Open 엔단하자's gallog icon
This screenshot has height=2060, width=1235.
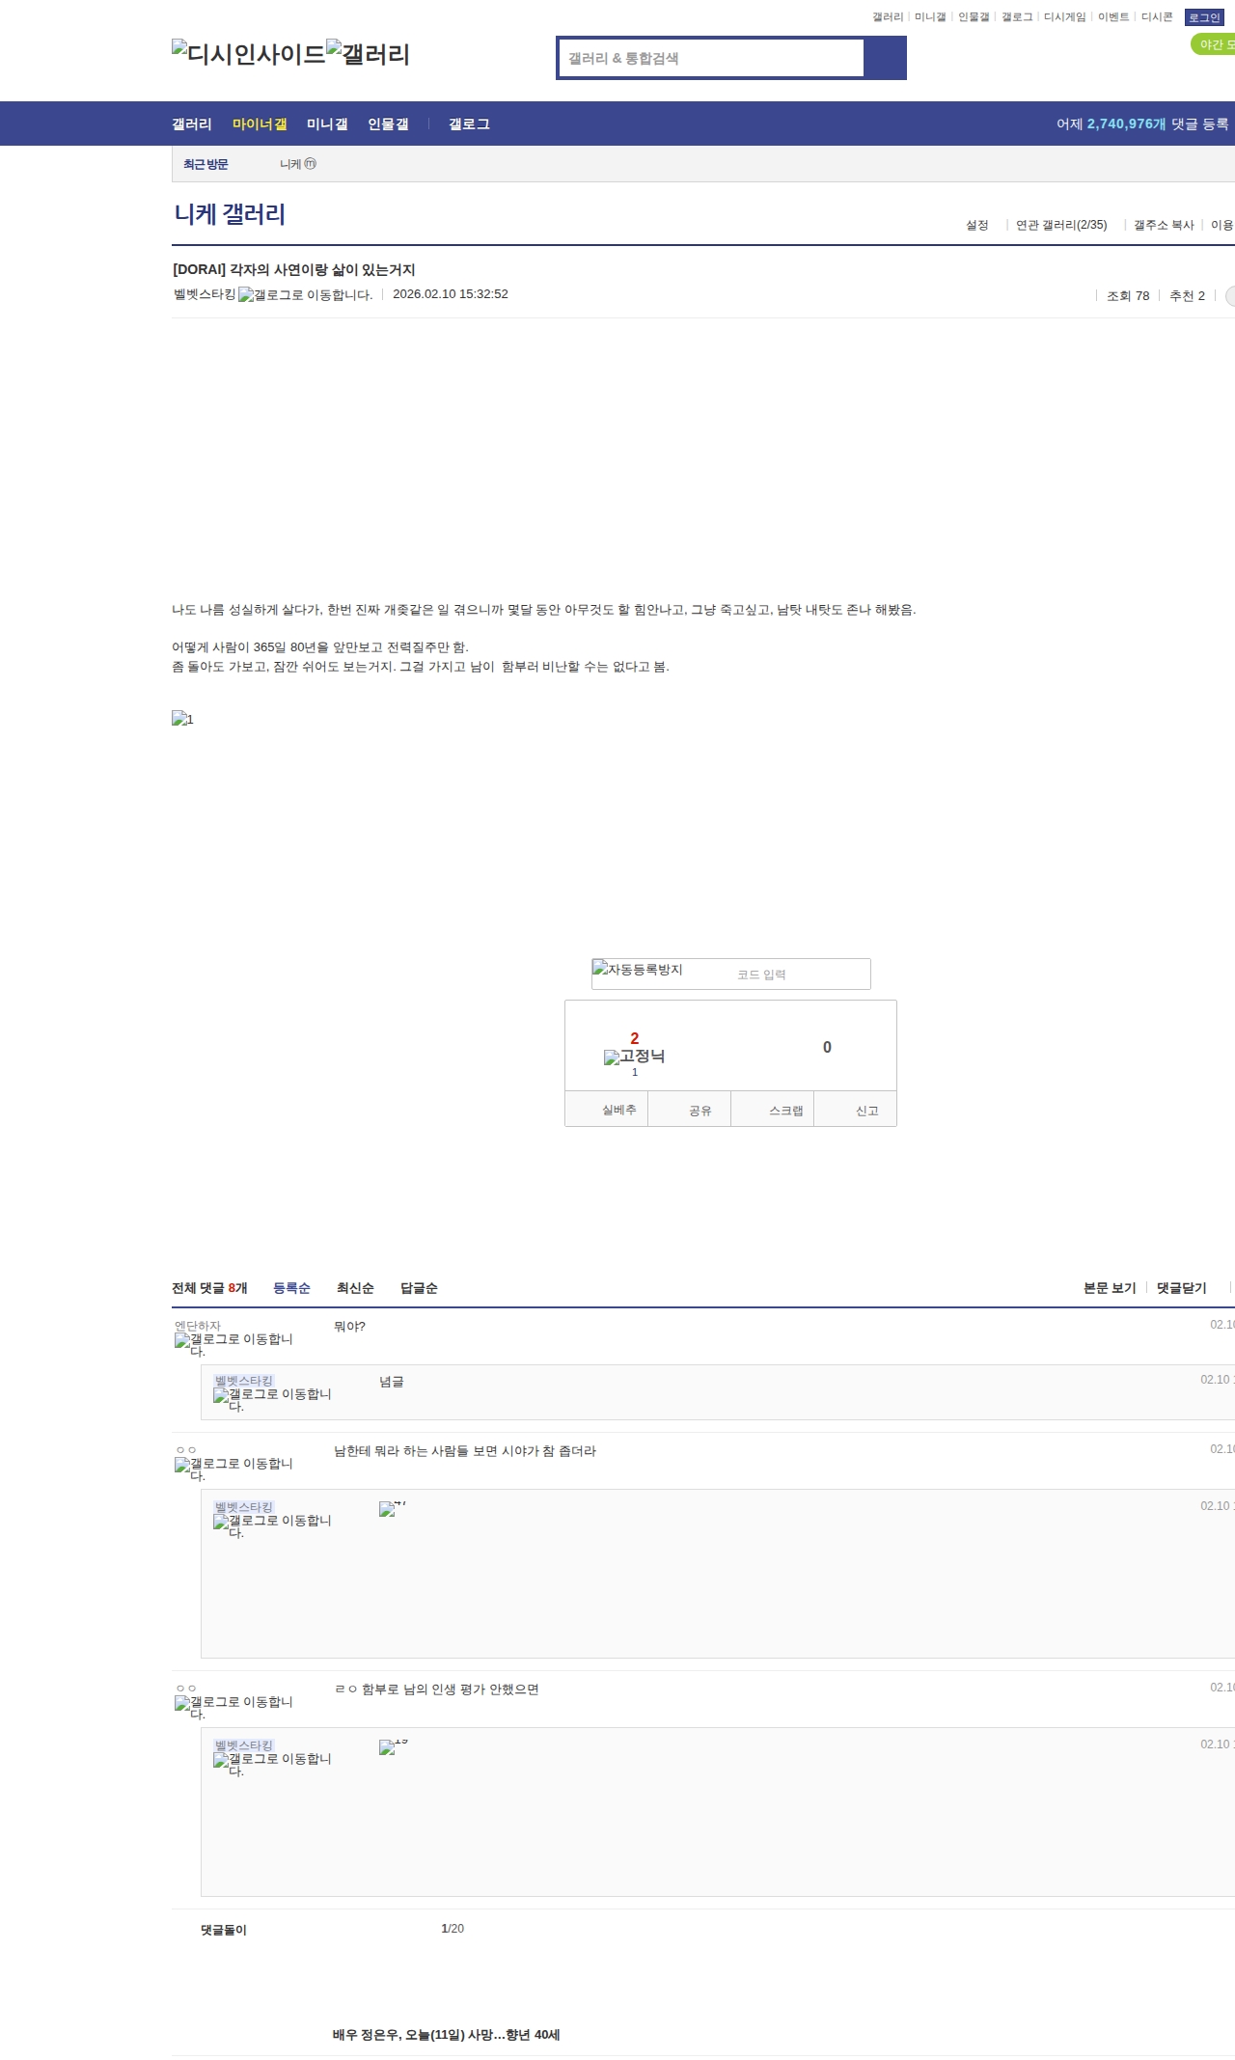(x=233, y=1344)
